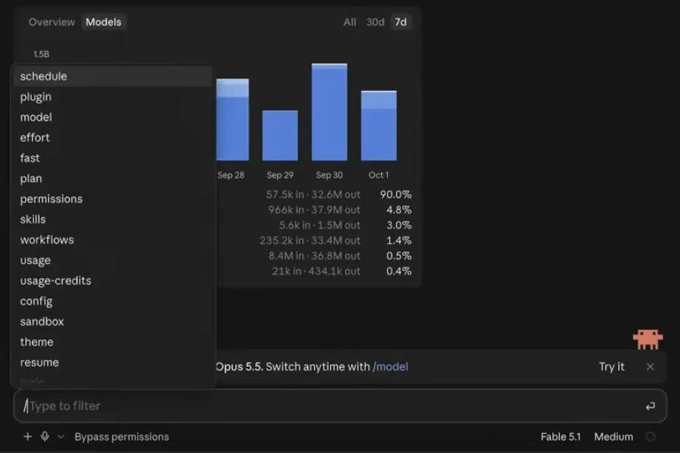Screen dimensions: 680x453
Task: Dismiss the Opus 5.5 banner
Action: (650, 367)
